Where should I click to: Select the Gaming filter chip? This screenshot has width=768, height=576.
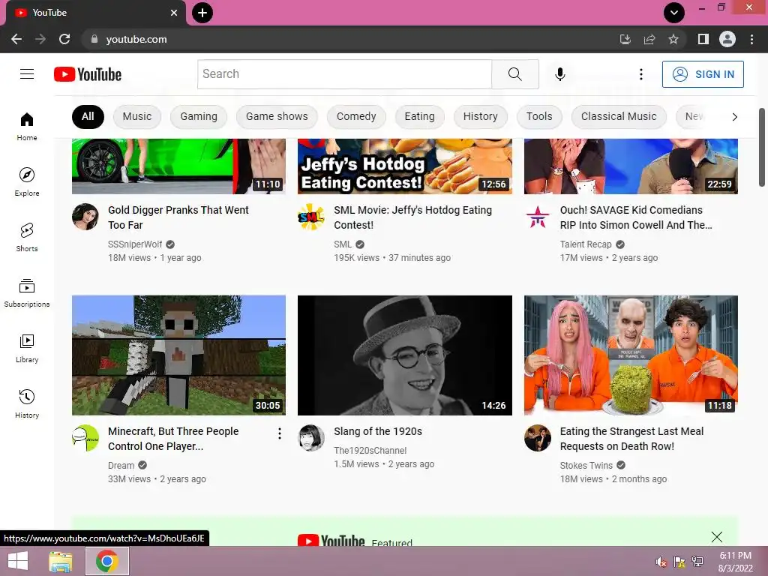tap(198, 116)
